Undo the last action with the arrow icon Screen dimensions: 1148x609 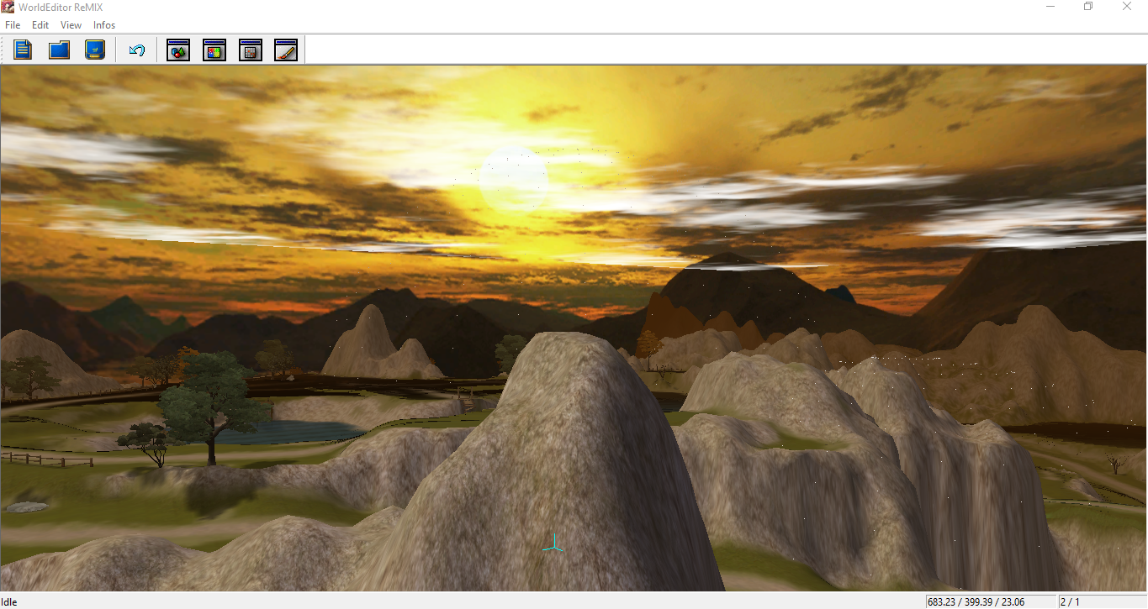[137, 50]
